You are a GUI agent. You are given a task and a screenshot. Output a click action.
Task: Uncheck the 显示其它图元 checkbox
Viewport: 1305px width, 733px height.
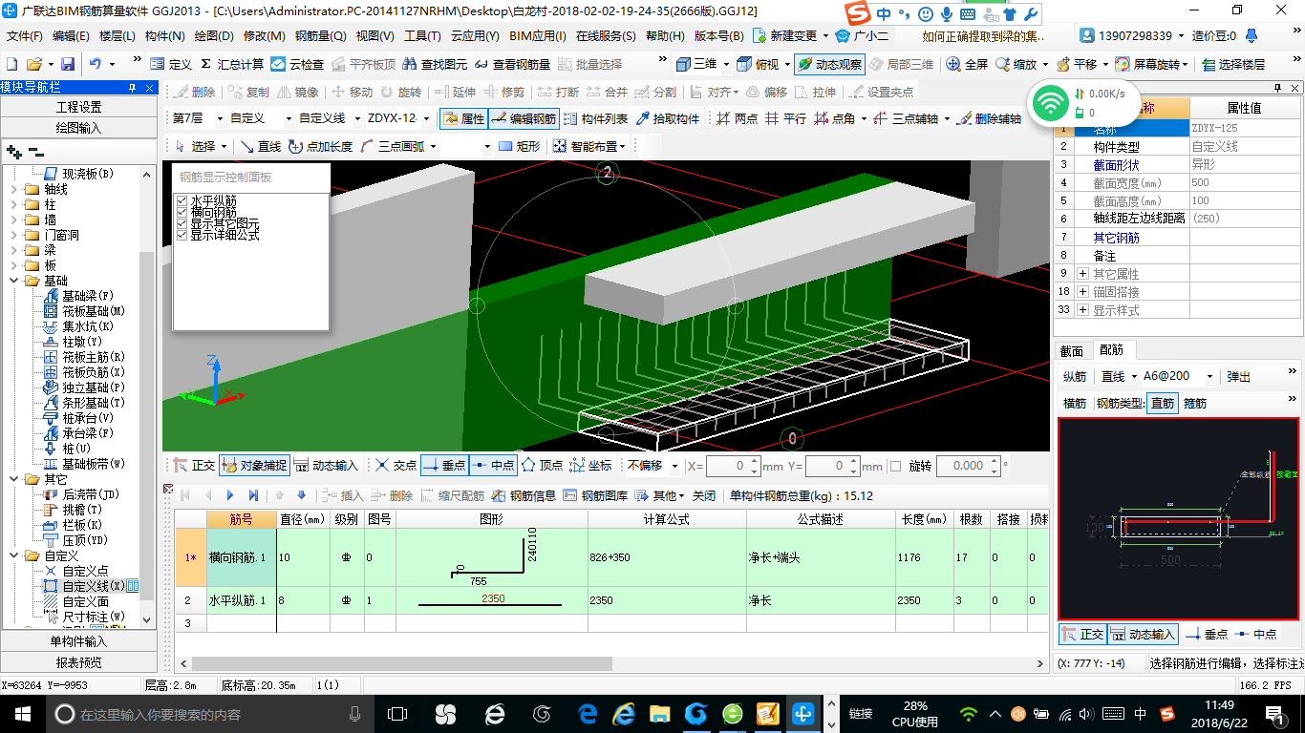coord(182,223)
